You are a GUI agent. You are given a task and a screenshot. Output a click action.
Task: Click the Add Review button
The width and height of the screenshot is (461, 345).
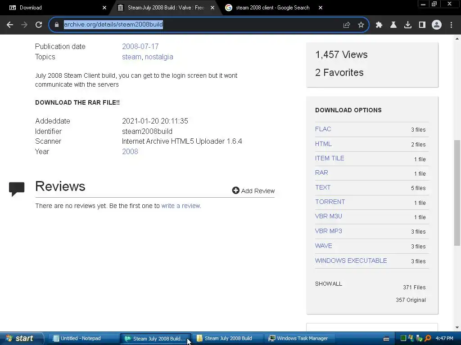pos(253,190)
